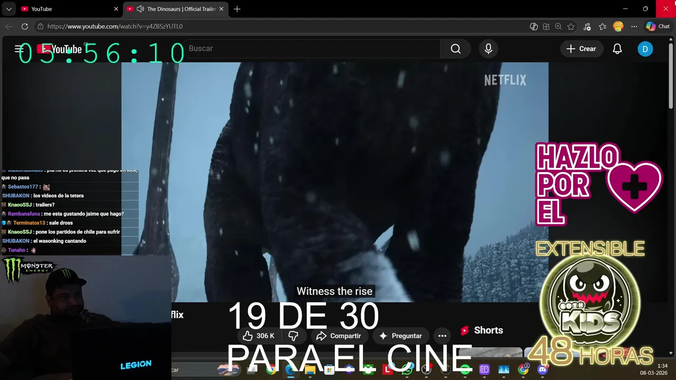The image size is (676, 380).
Task: Open Microsoft Edge on the taskbar
Action: click(x=290, y=370)
